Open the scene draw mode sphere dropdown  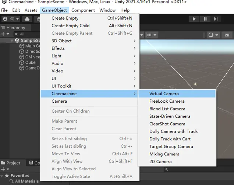click(213, 35)
